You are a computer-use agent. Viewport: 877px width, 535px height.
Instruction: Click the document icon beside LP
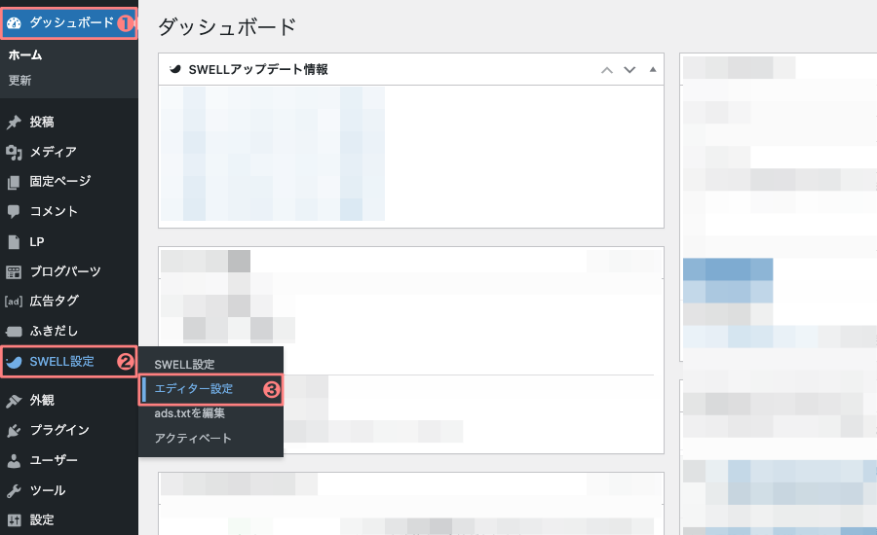click(14, 241)
